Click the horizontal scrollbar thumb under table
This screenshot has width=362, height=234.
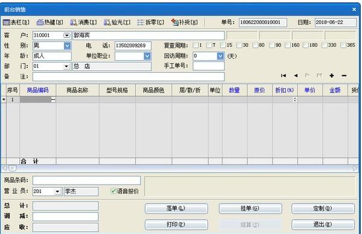pos(13,168)
